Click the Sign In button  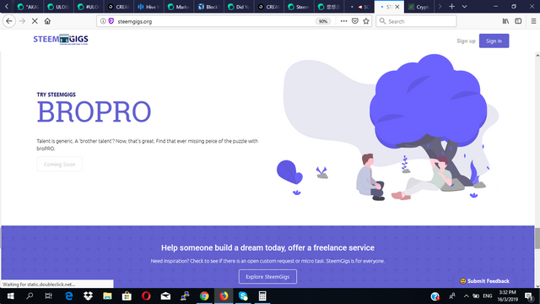(494, 41)
